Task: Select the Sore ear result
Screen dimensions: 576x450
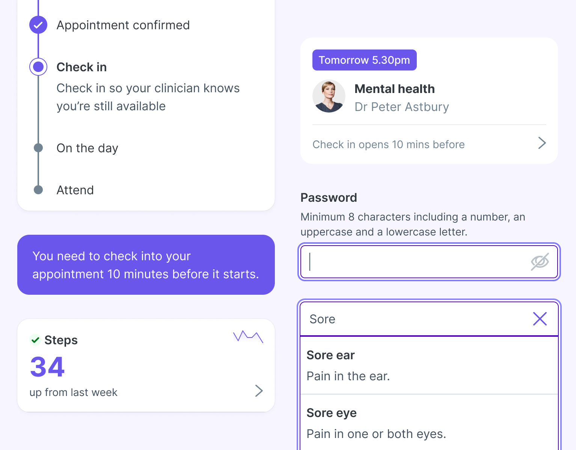Action: point(429,365)
